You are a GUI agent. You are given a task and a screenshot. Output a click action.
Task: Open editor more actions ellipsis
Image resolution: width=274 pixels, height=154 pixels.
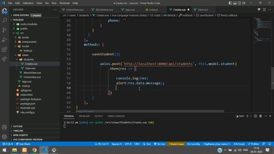(x=269, y=9)
